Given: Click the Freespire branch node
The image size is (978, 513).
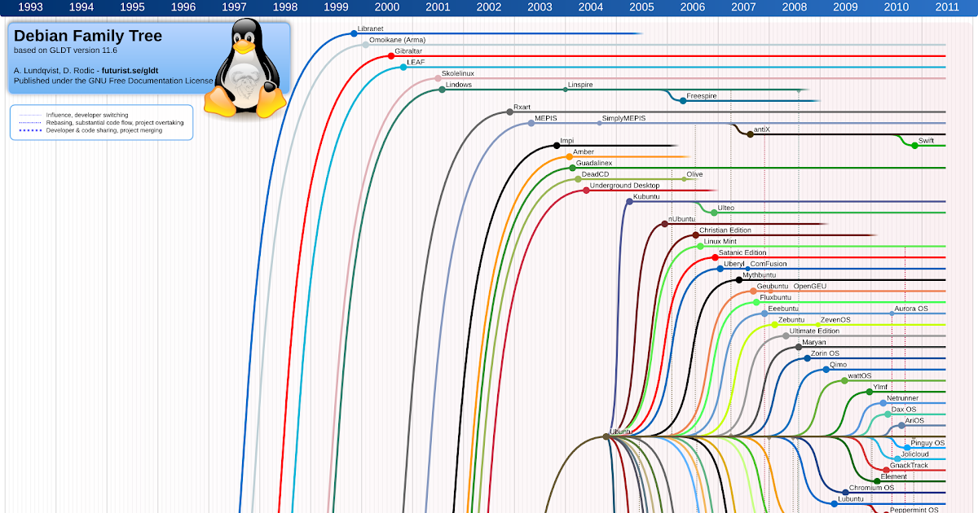Looking at the screenshot, I should (682, 101).
